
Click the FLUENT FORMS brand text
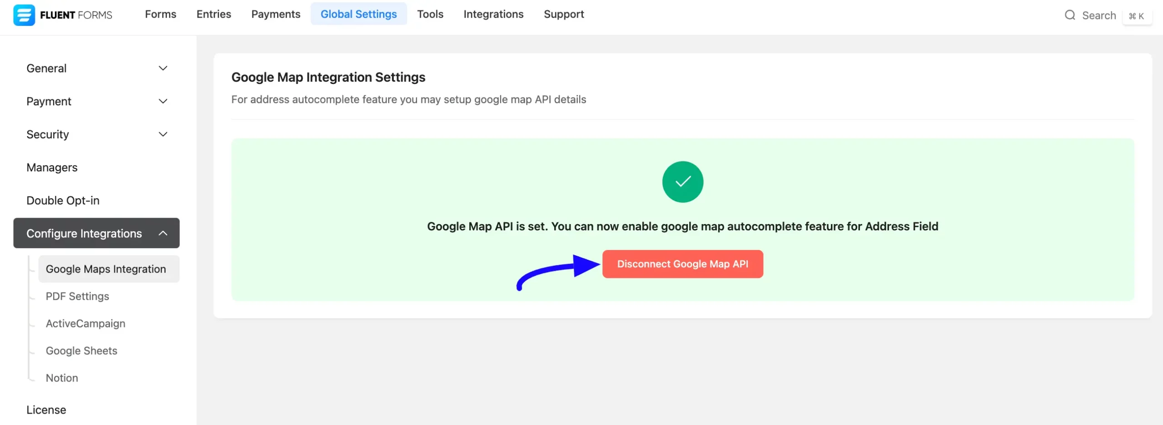pos(76,15)
